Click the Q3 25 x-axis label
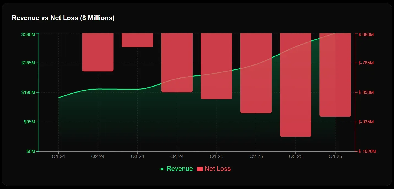394x189 pixels. (295, 156)
